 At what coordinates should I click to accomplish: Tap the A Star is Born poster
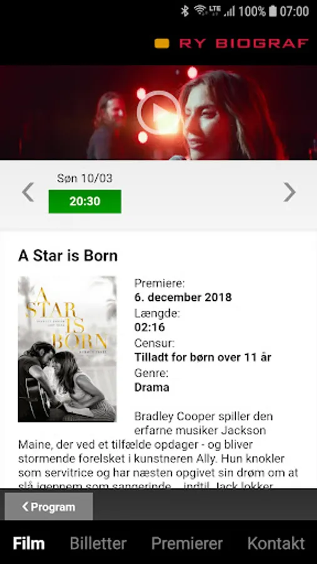click(x=67, y=349)
